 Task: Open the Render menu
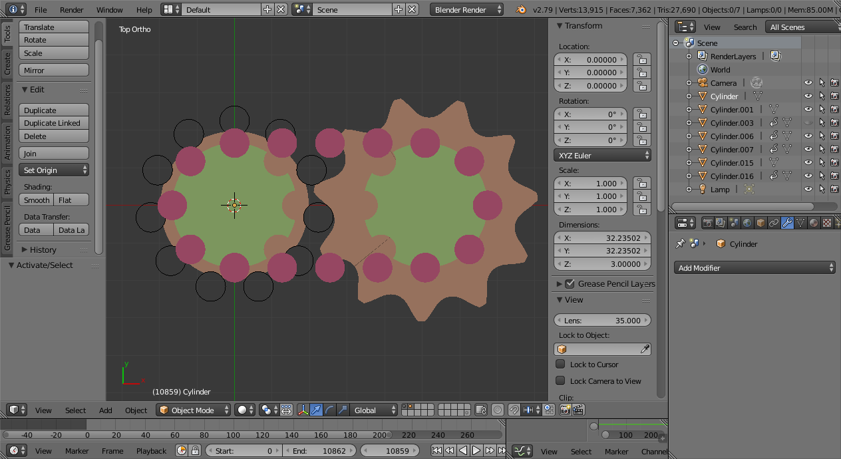pyautogui.click(x=72, y=9)
